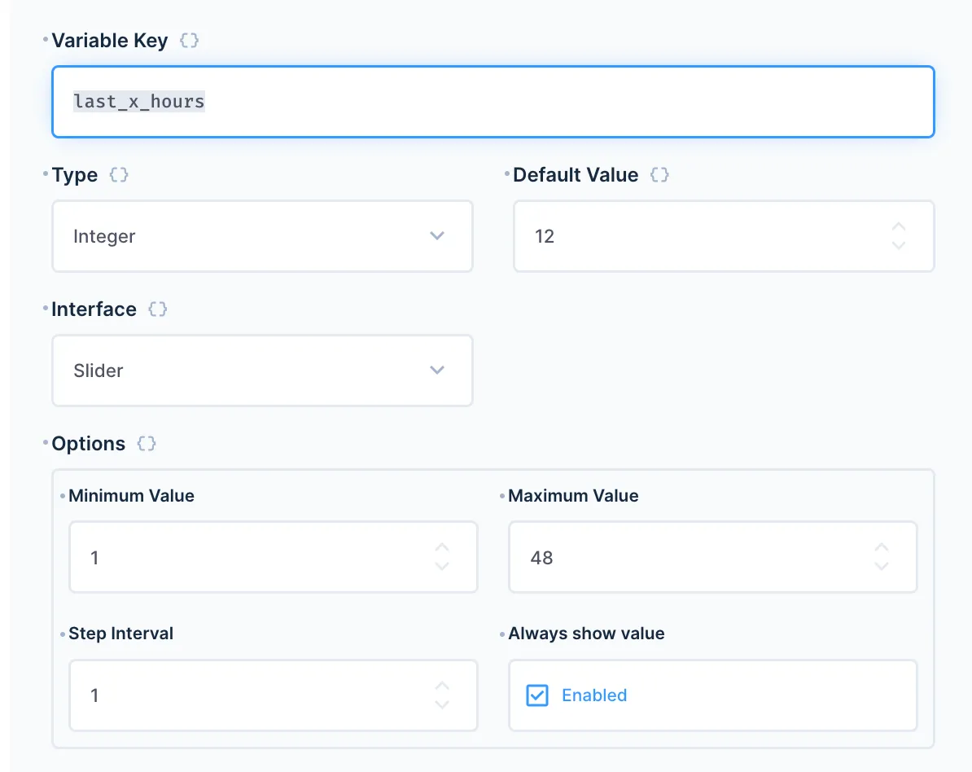This screenshot has width=972, height=772.
Task: Increment Default Value using up arrow
Action: click(x=898, y=224)
